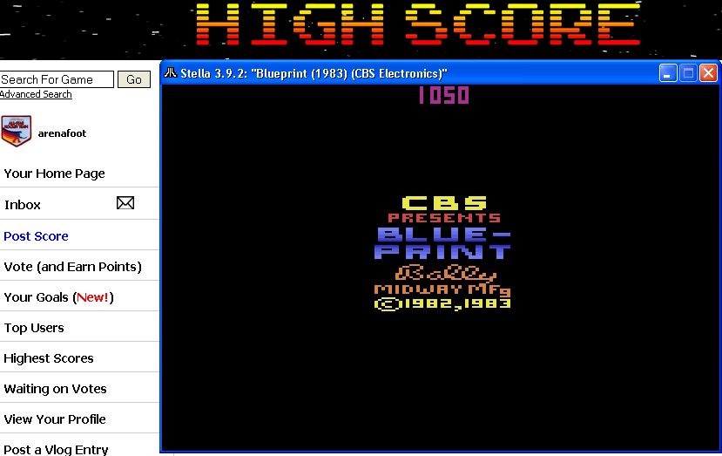Click the arenafoot user avatar badge
Screen dimensions: 722x456
click(17, 131)
